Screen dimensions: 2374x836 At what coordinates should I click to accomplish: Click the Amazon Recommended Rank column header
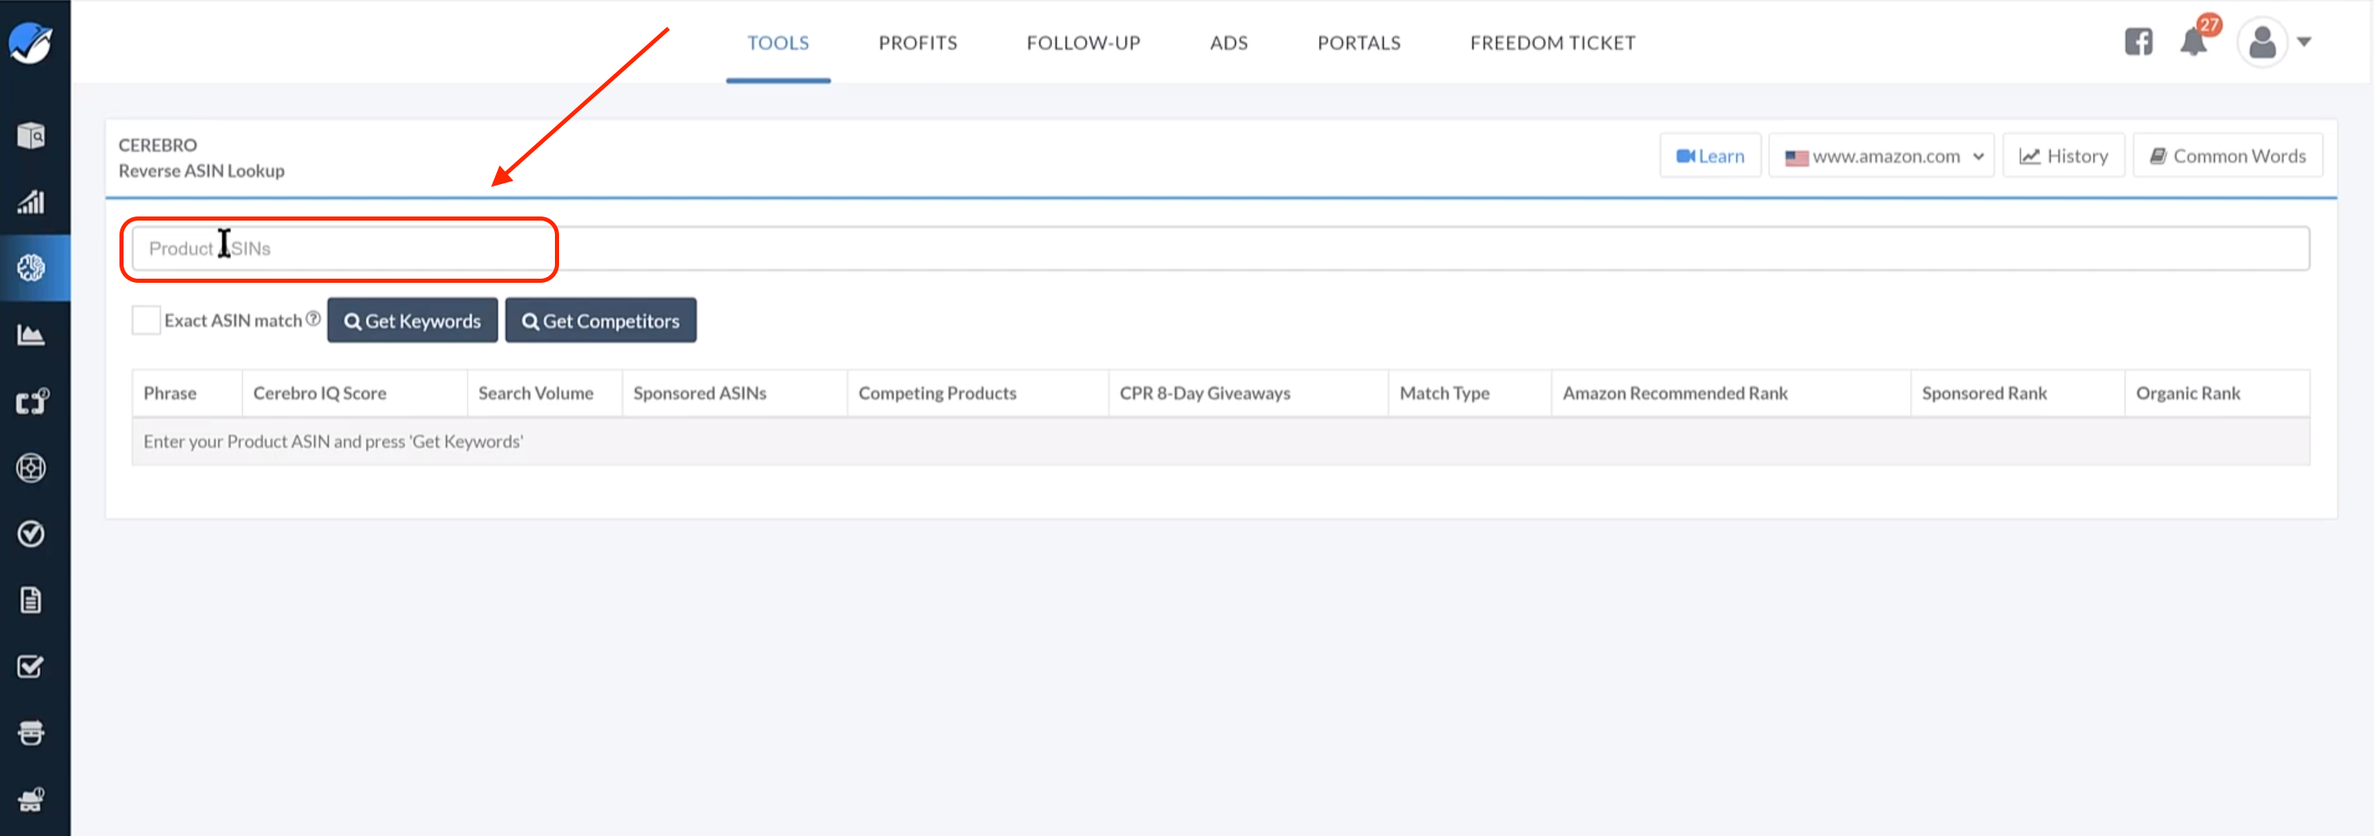(1731, 392)
